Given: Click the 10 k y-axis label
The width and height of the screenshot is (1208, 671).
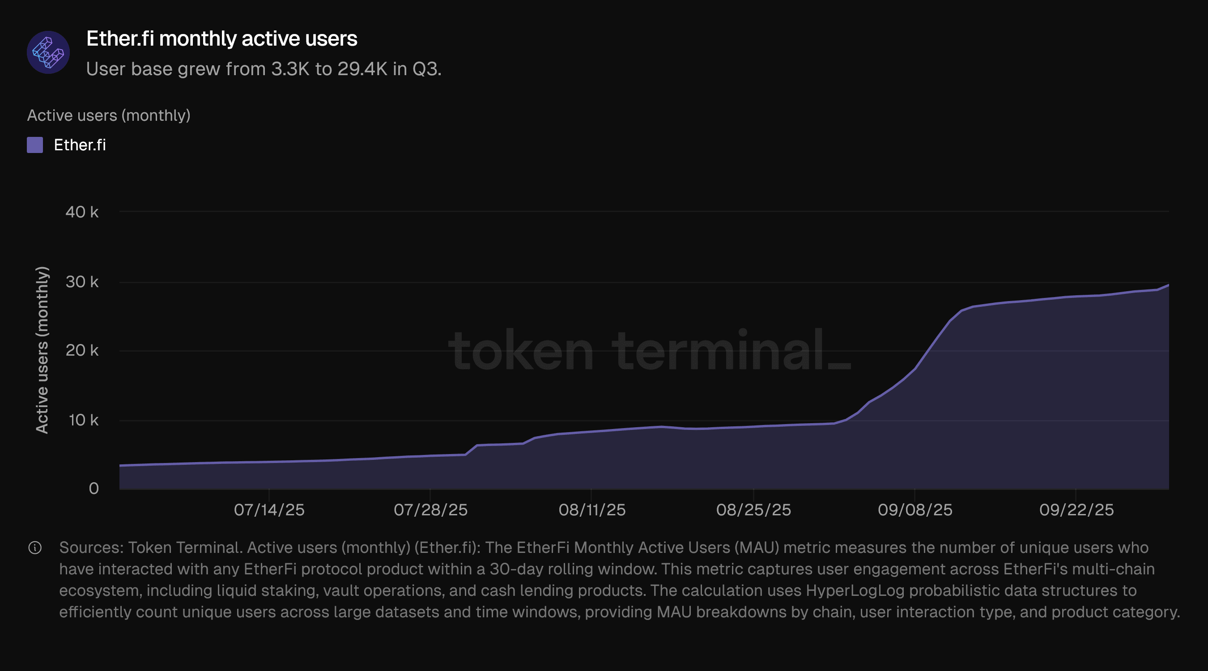Looking at the screenshot, I should tap(84, 420).
